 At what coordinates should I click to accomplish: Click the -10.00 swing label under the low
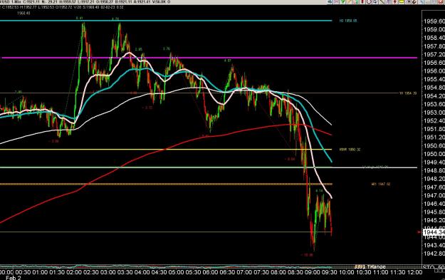click(307, 255)
